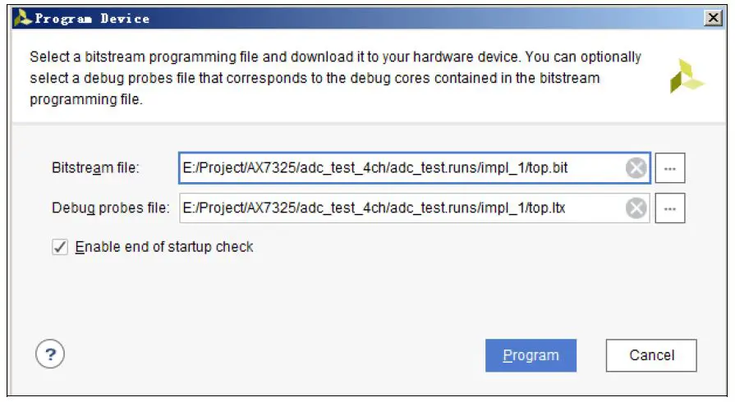
Task: Click the 'Bitstream file:' label
Action: click(96, 168)
